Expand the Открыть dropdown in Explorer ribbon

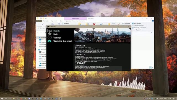(126, 24)
